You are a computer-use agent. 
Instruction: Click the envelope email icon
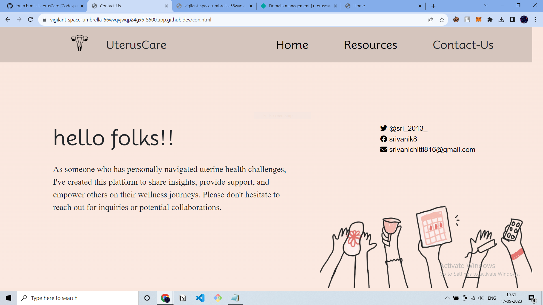383,149
